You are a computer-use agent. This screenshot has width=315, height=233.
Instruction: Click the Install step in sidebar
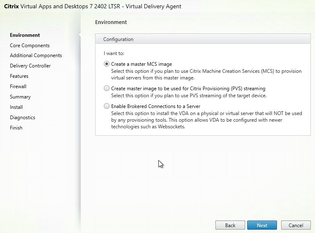(16, 107)
